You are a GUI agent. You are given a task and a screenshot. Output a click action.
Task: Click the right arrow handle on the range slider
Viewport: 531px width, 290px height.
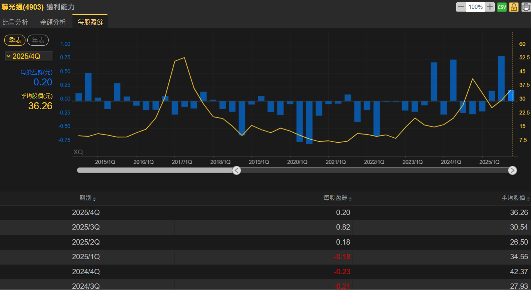click(x=512, y=170)
